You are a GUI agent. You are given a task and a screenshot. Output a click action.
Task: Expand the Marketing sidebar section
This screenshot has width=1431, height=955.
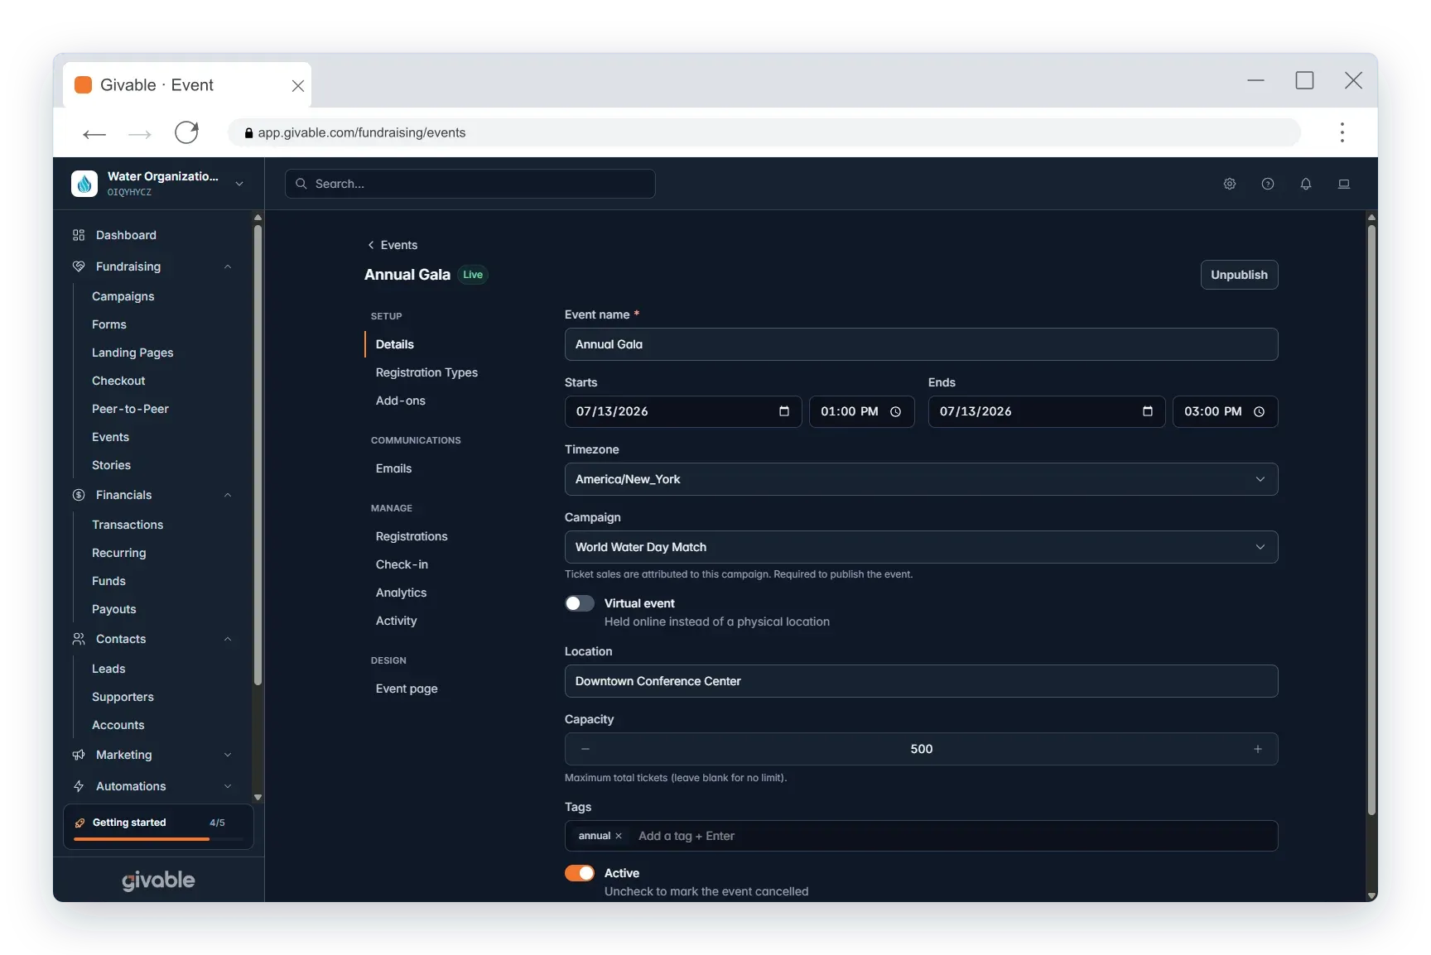(153, 755)
